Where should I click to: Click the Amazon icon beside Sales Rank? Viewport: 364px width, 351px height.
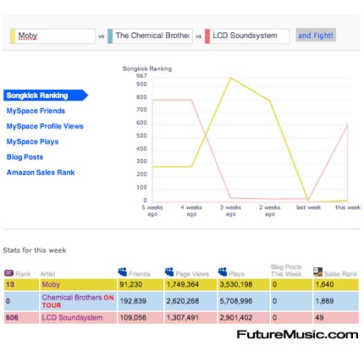317,271
